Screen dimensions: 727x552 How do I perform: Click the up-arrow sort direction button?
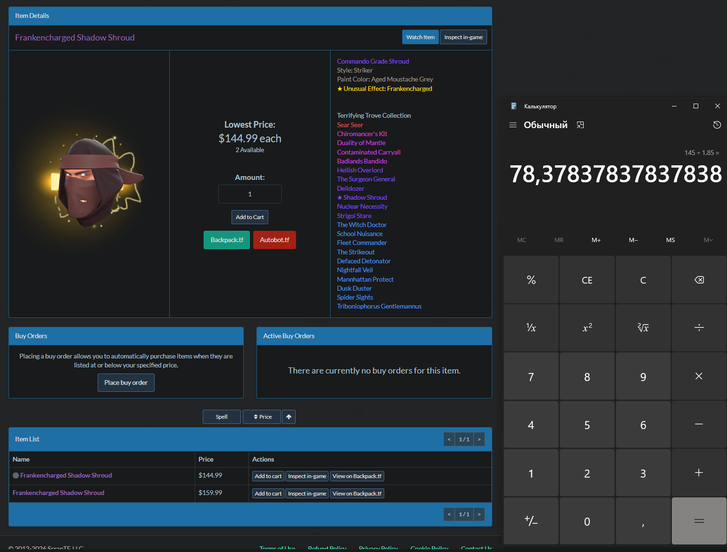[x=289, y=417]
